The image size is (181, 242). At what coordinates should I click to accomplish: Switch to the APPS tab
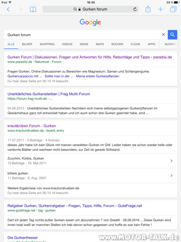click(x=152, y=44)
